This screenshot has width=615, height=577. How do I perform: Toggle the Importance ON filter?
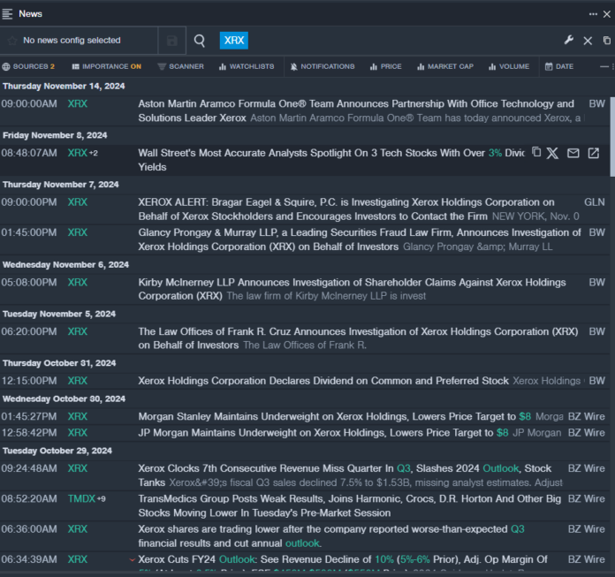click(106, 66)
